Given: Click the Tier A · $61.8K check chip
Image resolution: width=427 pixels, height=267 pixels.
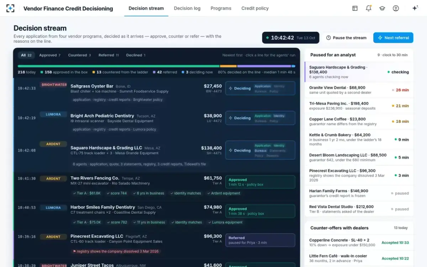Looking at the screenshot, I should tap(86, 193).
